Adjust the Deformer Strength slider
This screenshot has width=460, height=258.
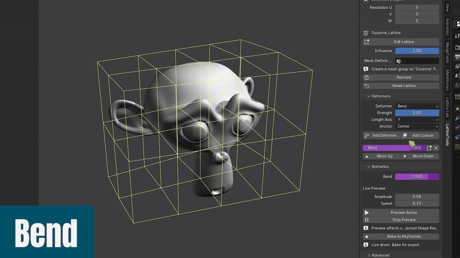[417, 113]
